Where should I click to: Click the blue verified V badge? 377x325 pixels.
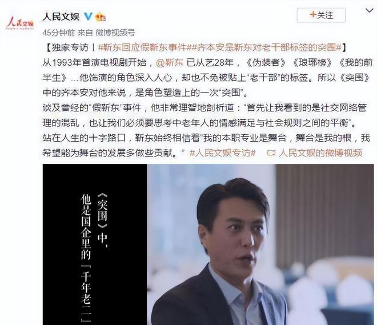pos(88,17)
